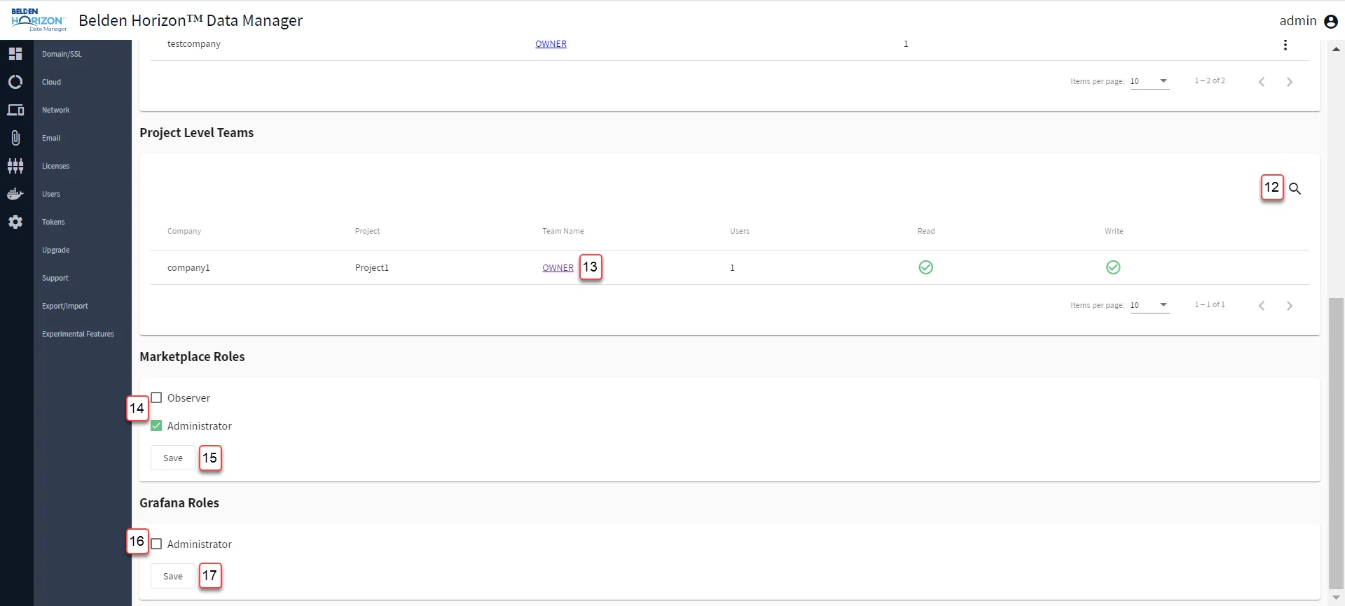Check the Grafana Administrator checkbox
This screenshot has height=606, width=1345.
(156, 544)
